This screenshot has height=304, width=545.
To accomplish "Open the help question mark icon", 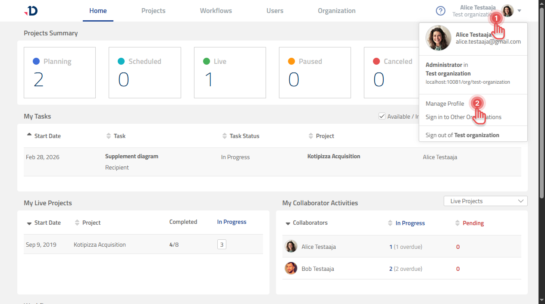I will click(x=440, y=11).
